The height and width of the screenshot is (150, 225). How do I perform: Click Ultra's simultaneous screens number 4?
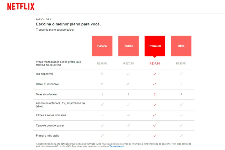click(181, 94)
